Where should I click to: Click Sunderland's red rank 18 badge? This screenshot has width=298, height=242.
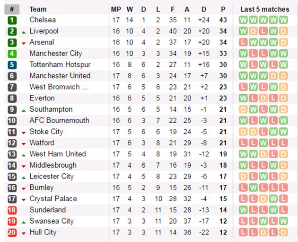pos(12,210)
